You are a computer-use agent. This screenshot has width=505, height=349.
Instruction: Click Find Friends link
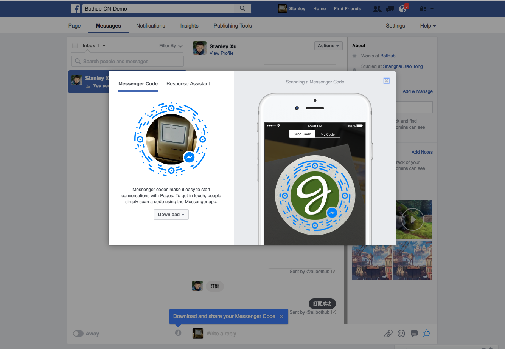click(x=347, y=9)
